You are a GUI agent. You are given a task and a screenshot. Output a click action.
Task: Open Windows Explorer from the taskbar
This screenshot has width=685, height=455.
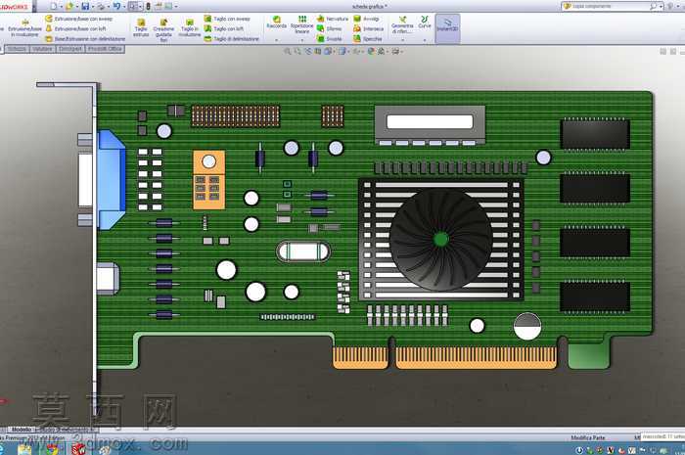point(24,449)
